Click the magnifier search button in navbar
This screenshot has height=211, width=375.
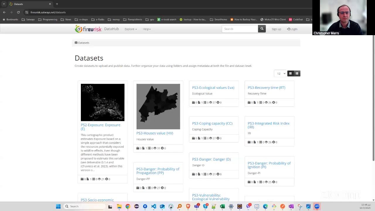(x=262, y=29)
